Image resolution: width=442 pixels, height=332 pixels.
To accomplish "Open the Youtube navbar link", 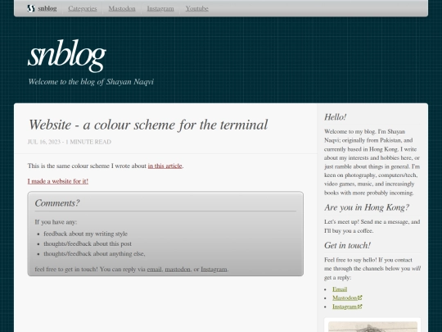I will pos(197,8).
